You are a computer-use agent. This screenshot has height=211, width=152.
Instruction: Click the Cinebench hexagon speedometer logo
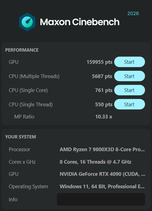click(27, 22)
